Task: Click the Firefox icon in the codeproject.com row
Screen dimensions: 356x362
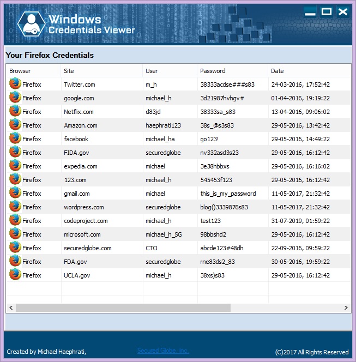Action: 15,220
